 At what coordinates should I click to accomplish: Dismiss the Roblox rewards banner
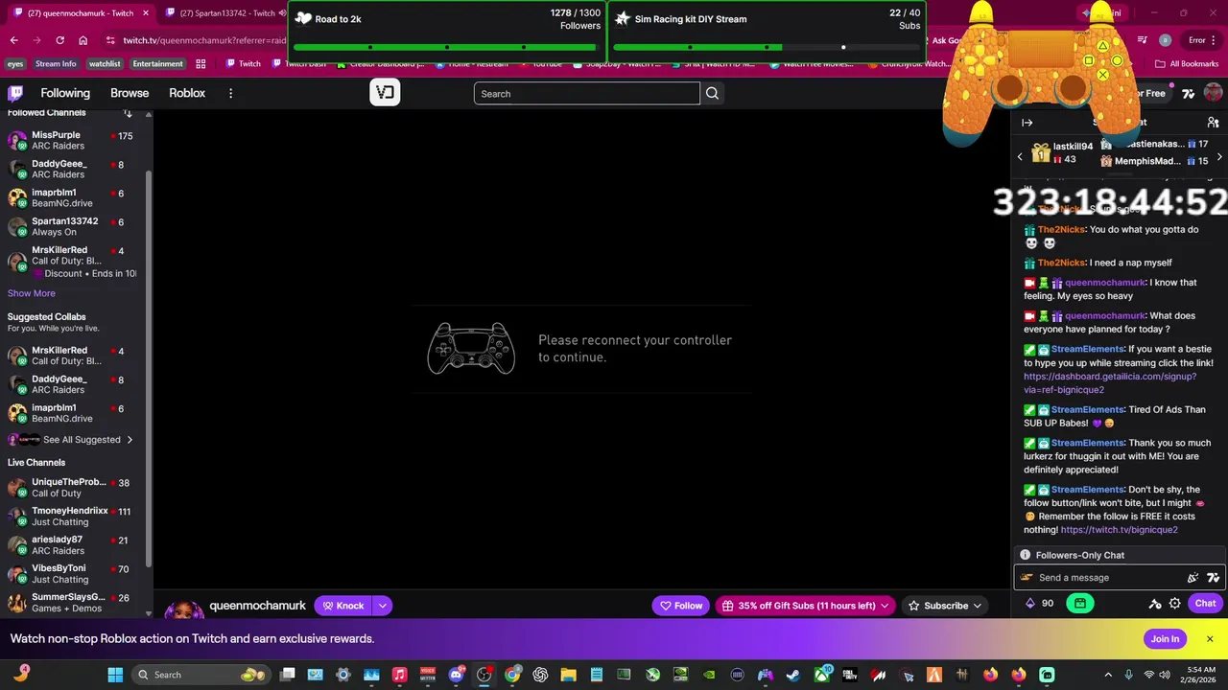(x=1210, y=639)
